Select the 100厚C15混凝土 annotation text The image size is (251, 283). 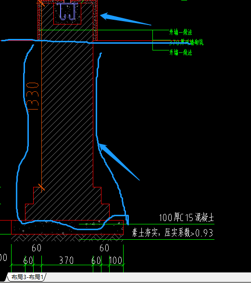coord(187,218)
